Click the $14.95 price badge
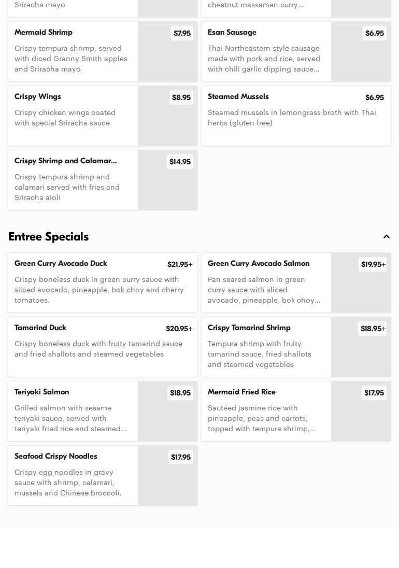 click(180, 162)
